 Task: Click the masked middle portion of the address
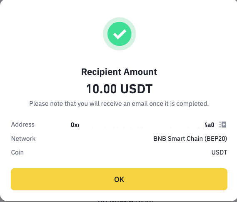click(x=142, y=125)
